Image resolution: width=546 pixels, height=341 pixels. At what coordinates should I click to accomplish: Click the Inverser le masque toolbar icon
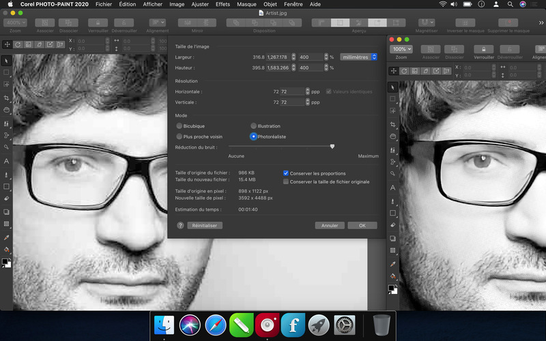465,23
